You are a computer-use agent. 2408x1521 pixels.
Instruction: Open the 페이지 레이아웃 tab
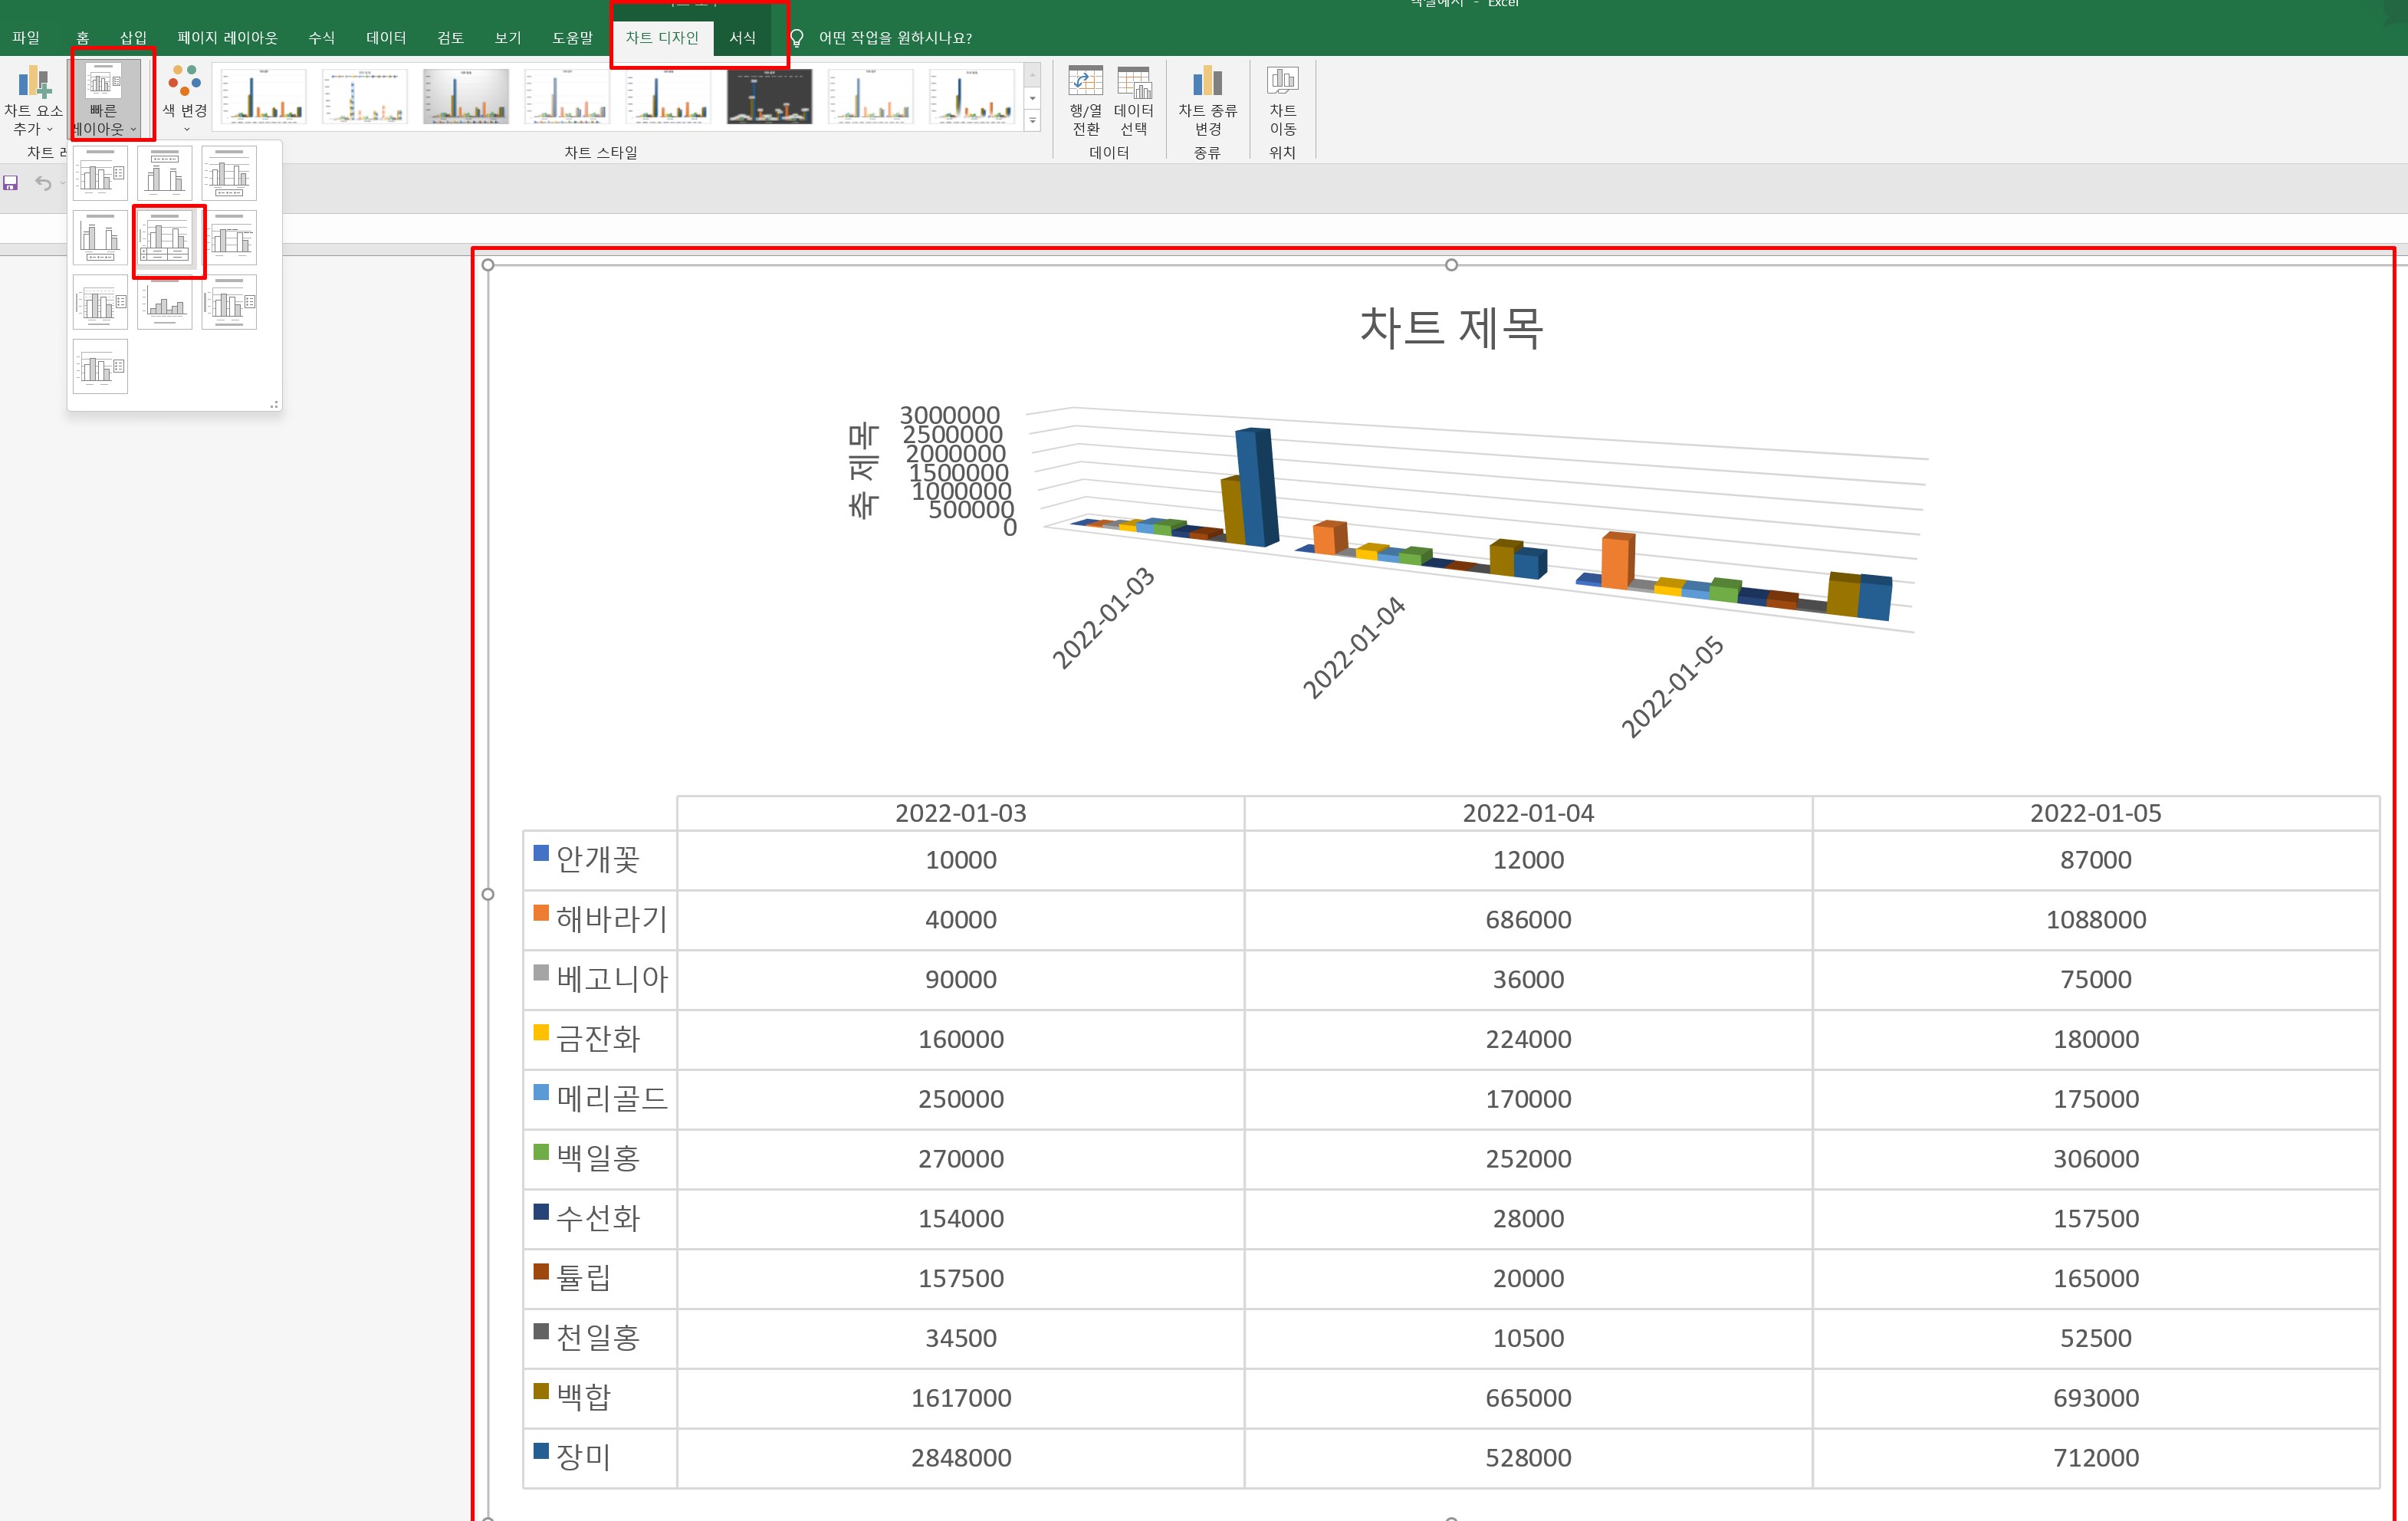point(227,38)
